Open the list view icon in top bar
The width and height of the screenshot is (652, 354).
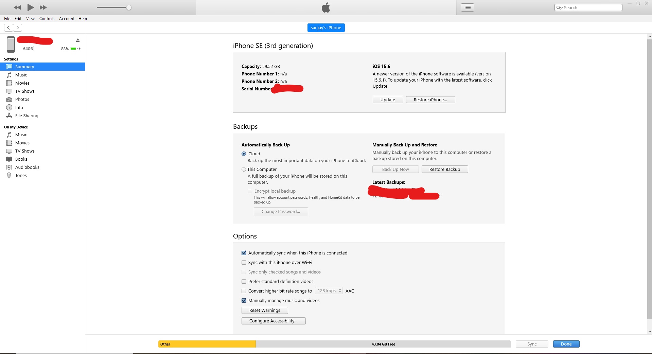click(468, 7)
